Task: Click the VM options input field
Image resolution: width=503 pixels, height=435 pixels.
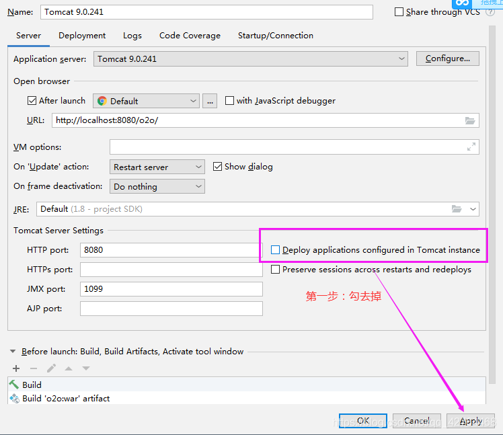Action: click(295, 147)
